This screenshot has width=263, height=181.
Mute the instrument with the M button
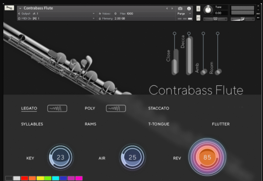point(198,18)
